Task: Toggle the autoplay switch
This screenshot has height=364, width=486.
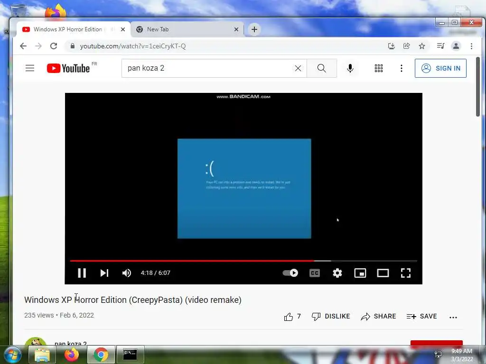Action: [x=290, y=273]
